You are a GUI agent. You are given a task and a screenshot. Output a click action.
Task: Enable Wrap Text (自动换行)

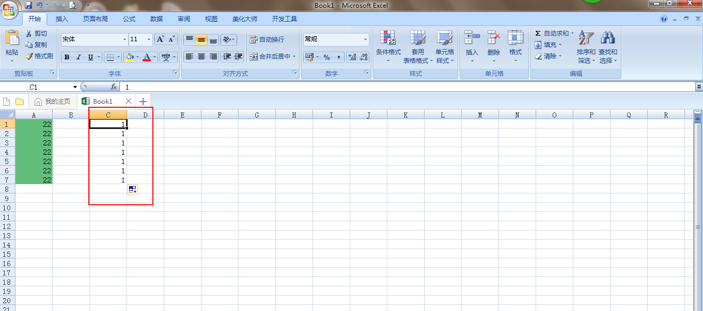[x=267, y=40]
